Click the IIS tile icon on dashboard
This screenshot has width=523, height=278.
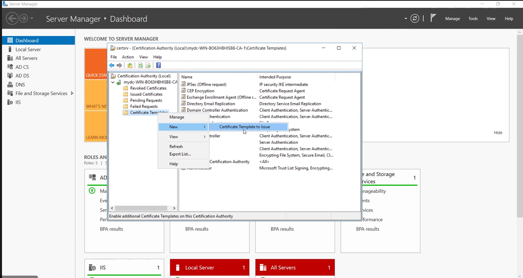(x=92, y=268)
